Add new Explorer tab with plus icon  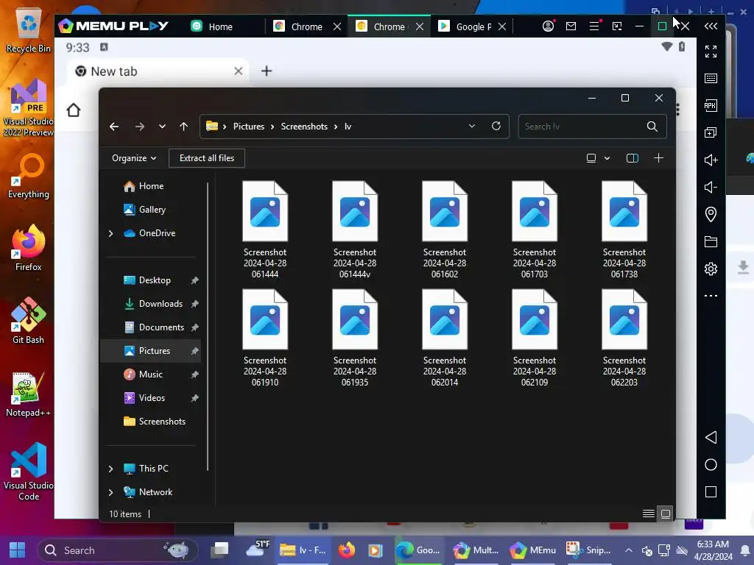click(658, 158)
